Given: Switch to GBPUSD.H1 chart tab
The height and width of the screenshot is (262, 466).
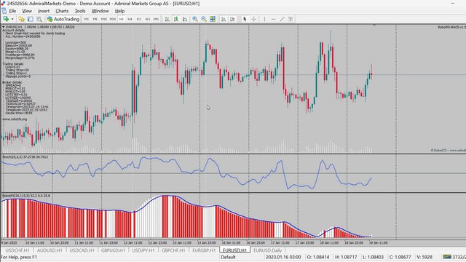Looking at the screenshot, I should click(113, 250).
